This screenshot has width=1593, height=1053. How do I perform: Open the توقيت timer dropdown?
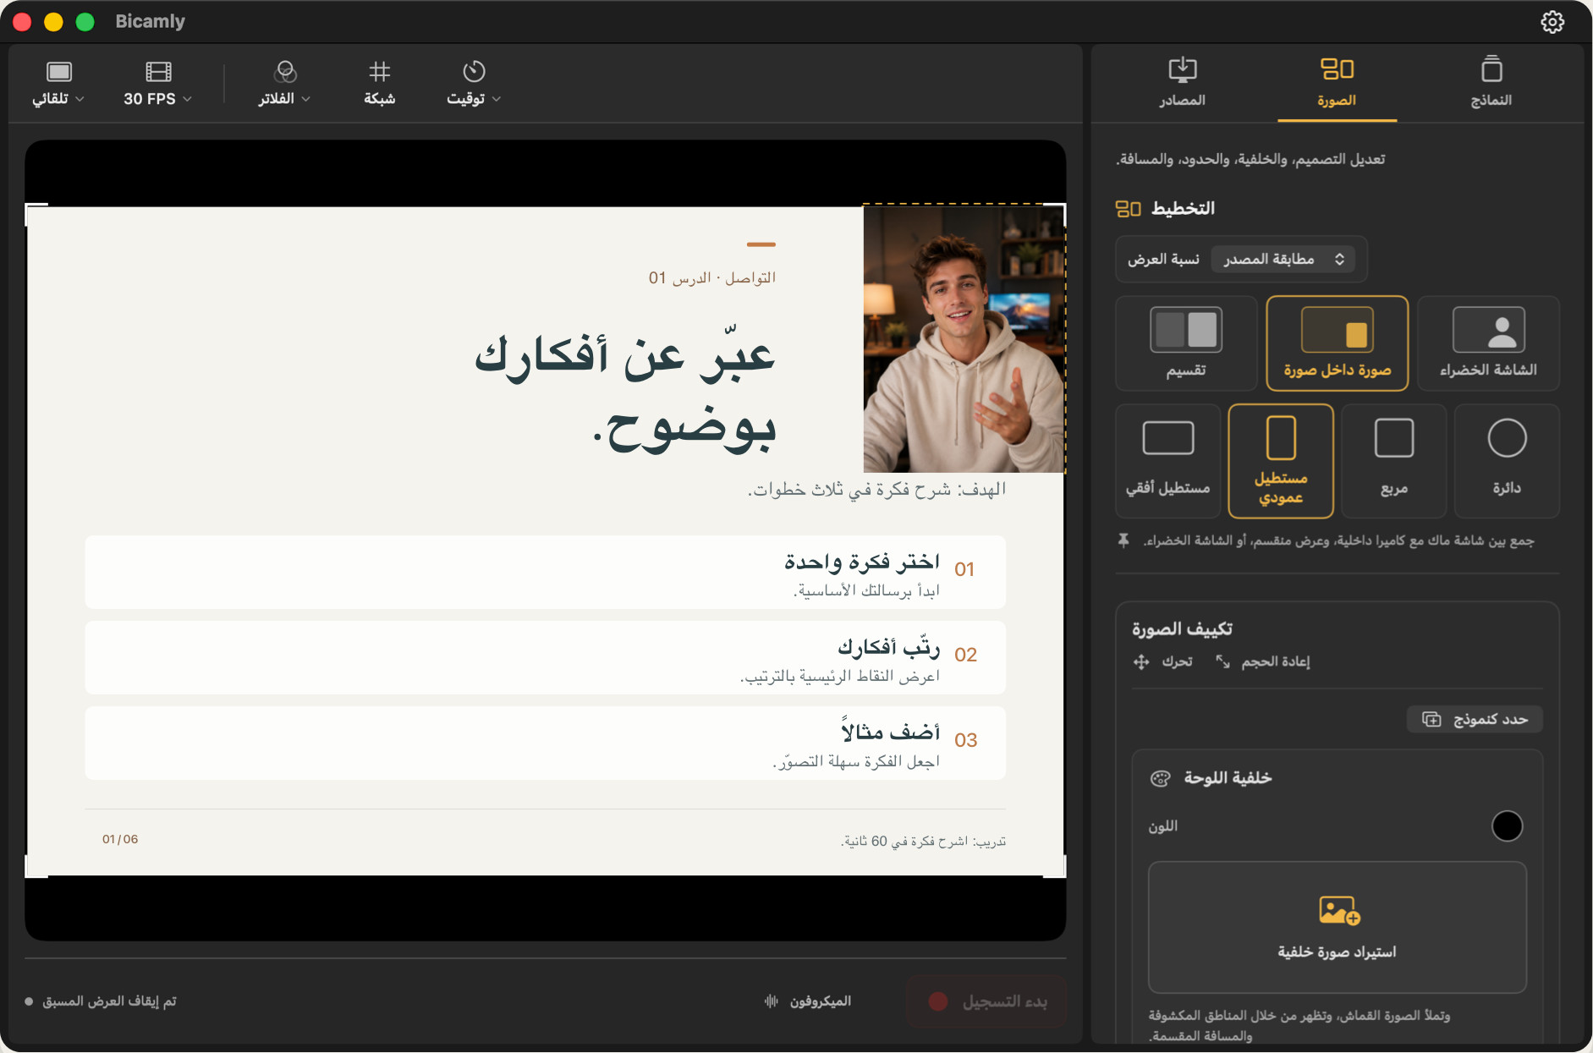tap(474, 84)
